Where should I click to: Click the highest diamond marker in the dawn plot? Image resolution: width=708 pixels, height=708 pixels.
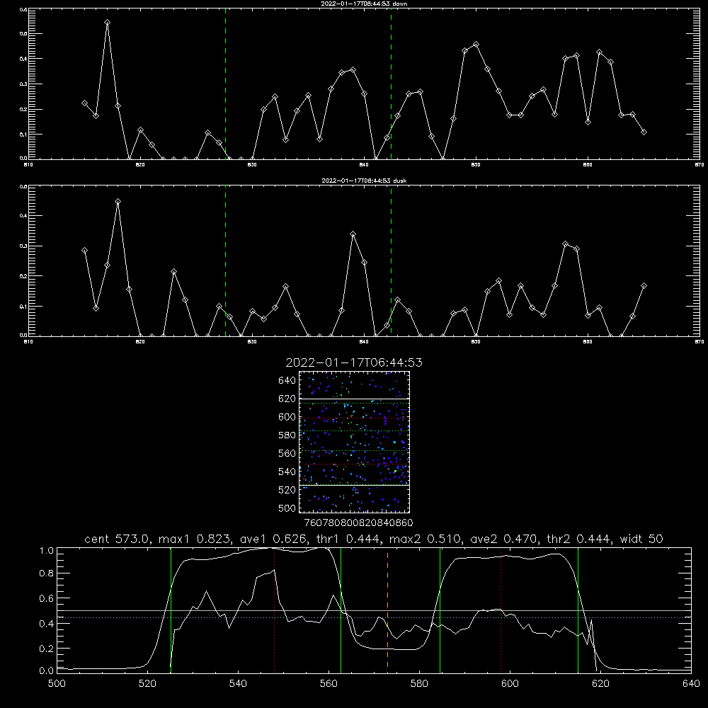[107, 22]
